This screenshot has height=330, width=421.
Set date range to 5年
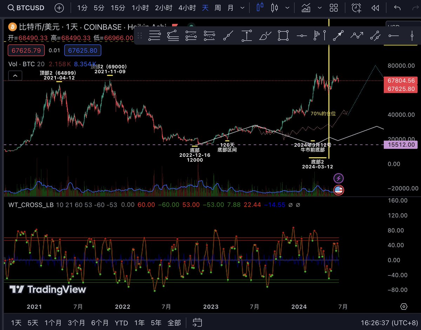156,323
